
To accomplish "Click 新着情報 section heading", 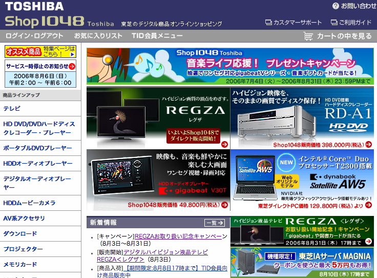I will (103, 223).
